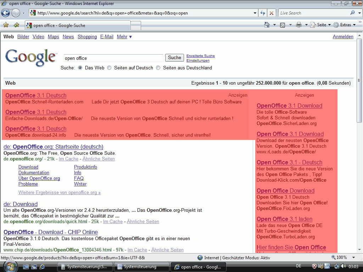Open the Home button dropdown arrow

275,25
